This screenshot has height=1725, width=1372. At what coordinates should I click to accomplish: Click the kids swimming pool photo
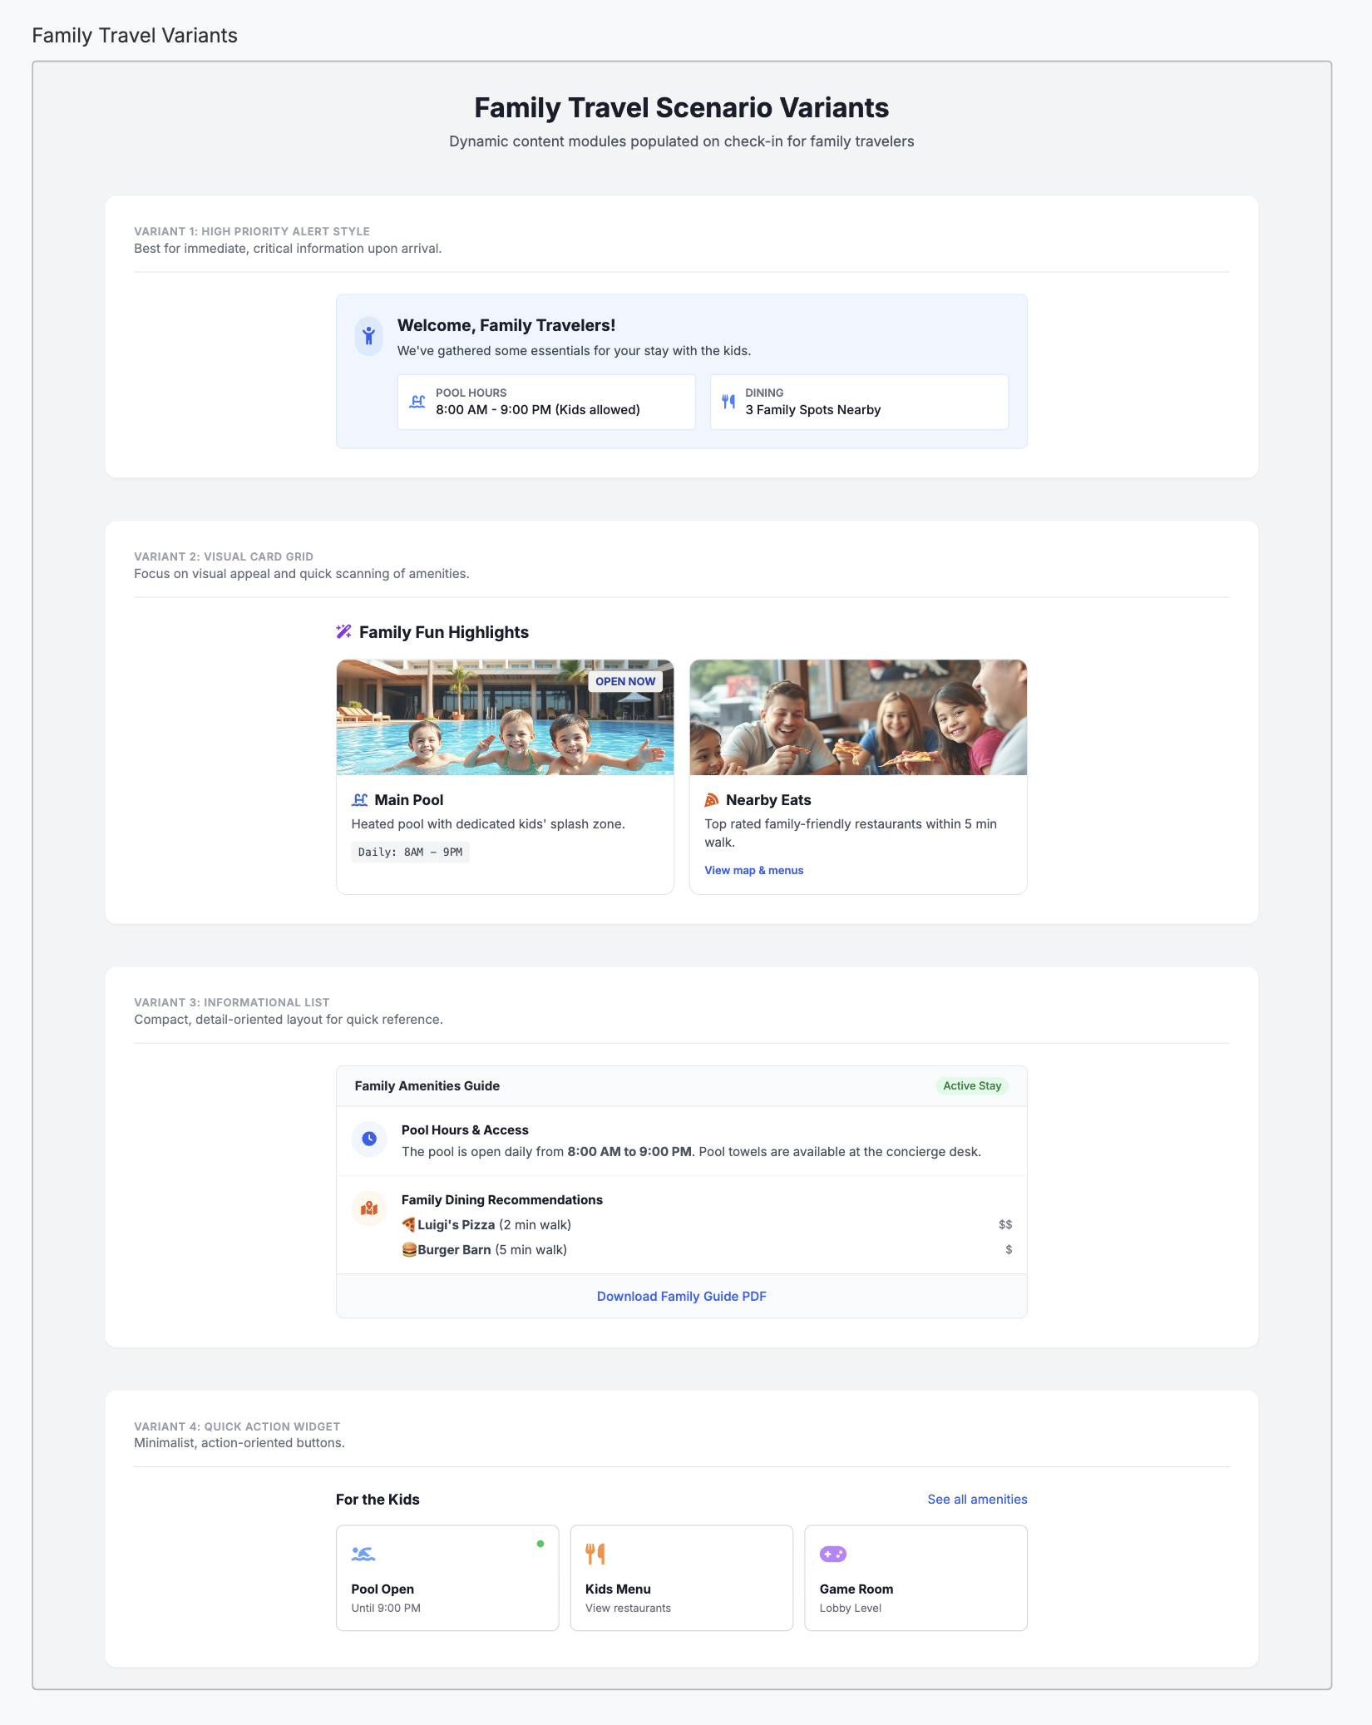(x=506, y=718)
